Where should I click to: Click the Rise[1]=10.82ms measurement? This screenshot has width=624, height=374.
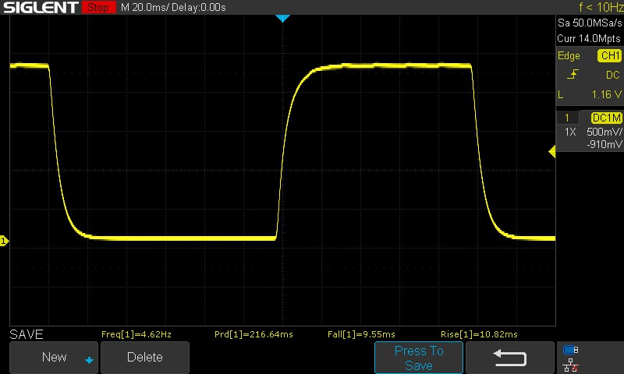479,334
